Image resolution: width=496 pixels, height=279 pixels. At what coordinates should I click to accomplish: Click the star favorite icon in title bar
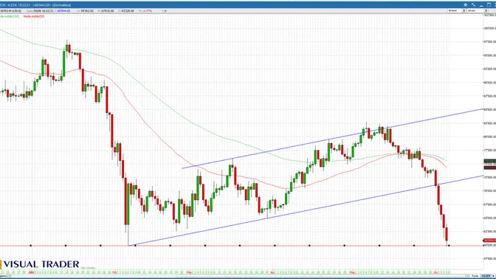465,4
